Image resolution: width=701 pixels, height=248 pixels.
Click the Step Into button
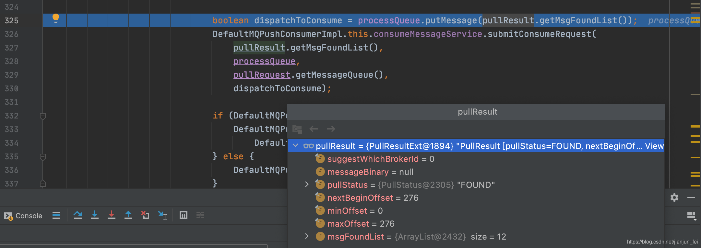[x=95, y=215]
